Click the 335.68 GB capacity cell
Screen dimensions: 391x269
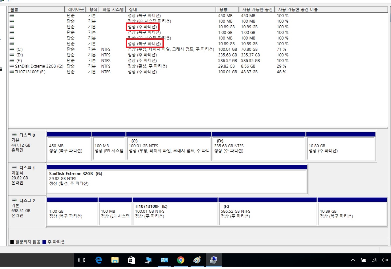tap(227, 55)
